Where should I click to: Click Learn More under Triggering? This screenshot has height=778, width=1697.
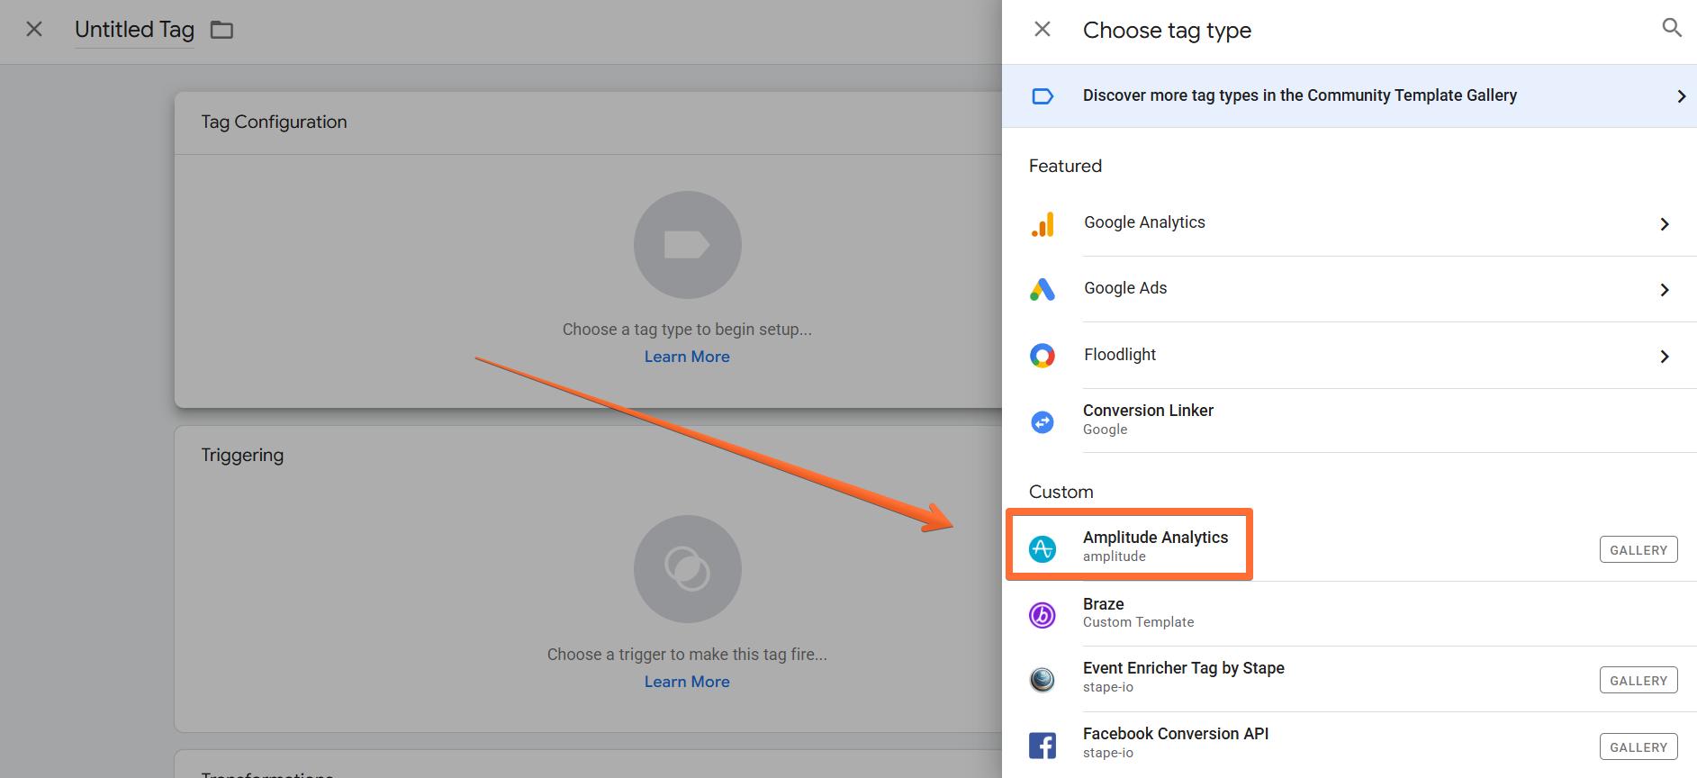(687, 682)
